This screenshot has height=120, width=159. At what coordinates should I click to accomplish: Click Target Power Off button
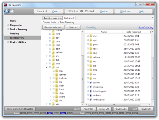click(x=146, y=109)
